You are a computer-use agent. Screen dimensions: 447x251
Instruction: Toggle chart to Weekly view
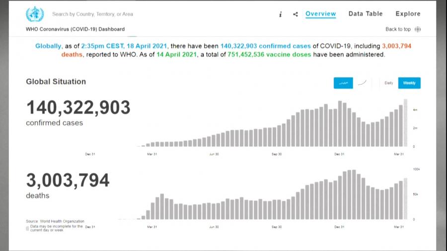tap(409, 83)
